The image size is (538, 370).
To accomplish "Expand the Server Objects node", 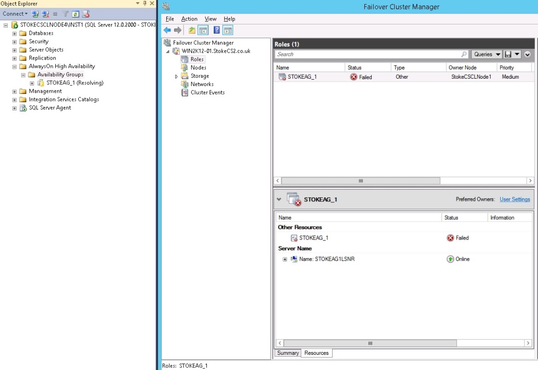I will [14, 50].
